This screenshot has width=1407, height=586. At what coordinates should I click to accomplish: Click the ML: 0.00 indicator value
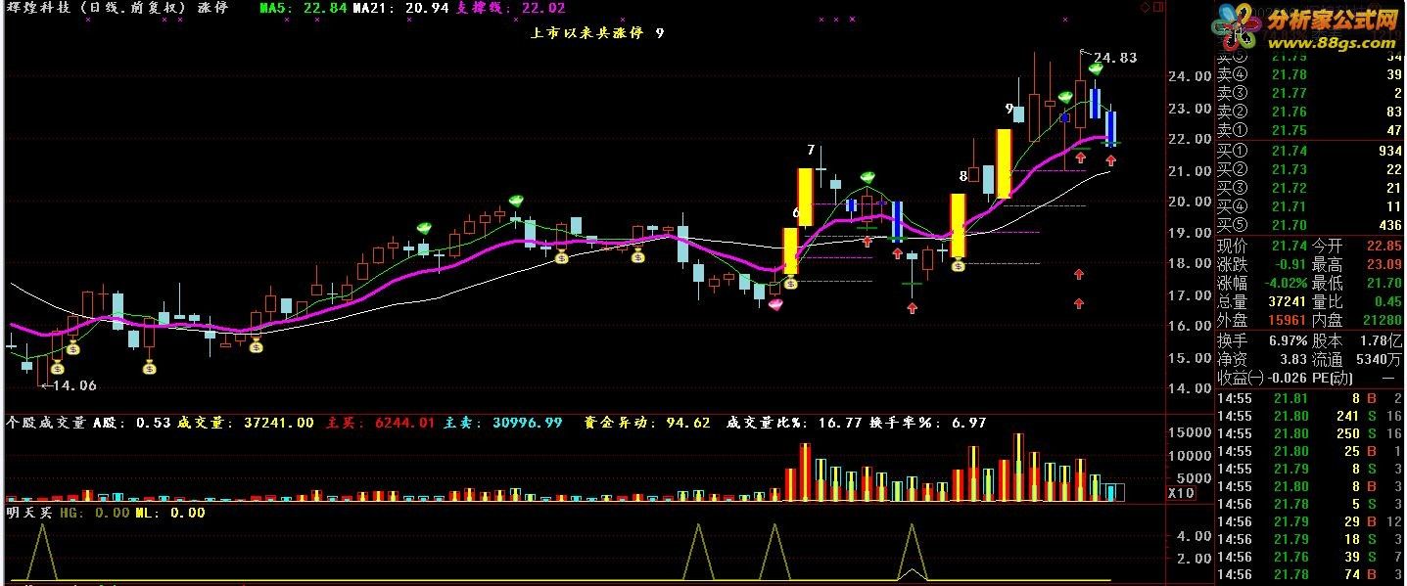[169, 512]
